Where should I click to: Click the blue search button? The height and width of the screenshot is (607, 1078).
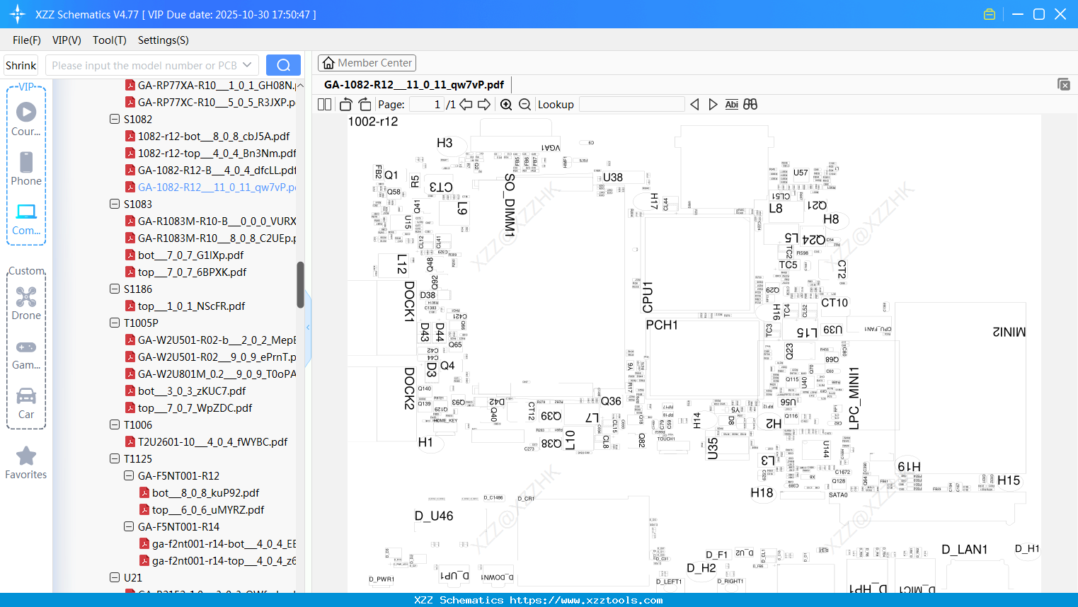tap(283, 65)
